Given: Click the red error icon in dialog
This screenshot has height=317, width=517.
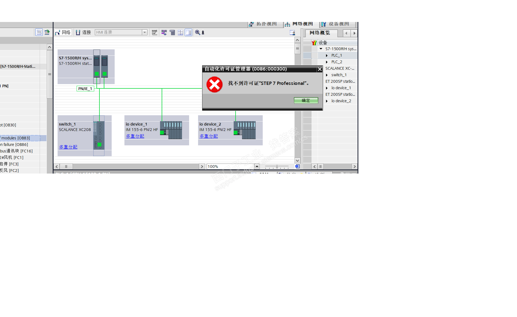Looking at the screenshot, I should [x=215, y=84].
